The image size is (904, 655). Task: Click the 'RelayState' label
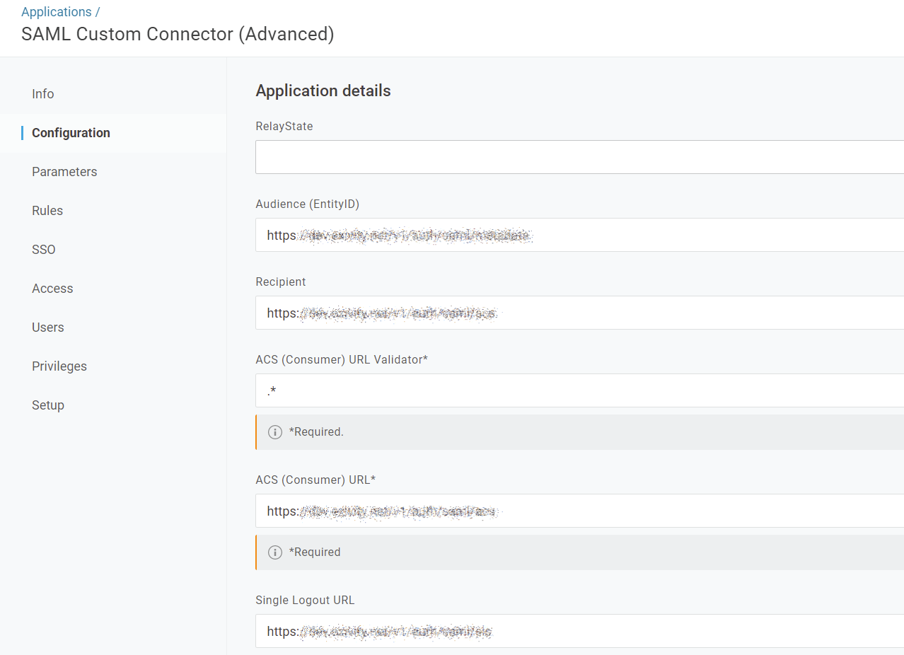(284, 126)
